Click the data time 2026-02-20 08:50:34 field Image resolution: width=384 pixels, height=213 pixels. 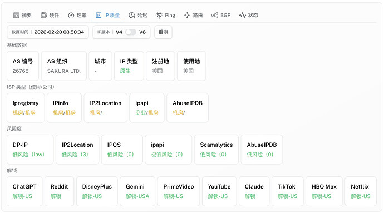pyautogui.click(x=47, y=32)
